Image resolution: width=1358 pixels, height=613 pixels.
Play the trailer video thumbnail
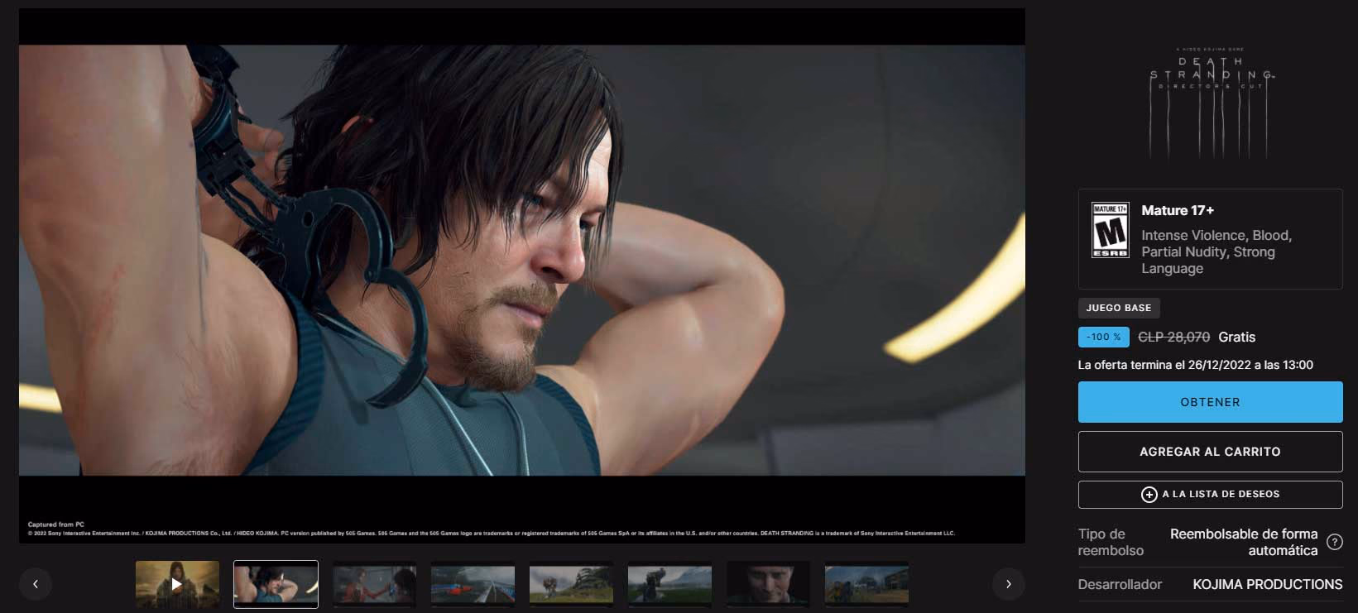pos(177,584)
